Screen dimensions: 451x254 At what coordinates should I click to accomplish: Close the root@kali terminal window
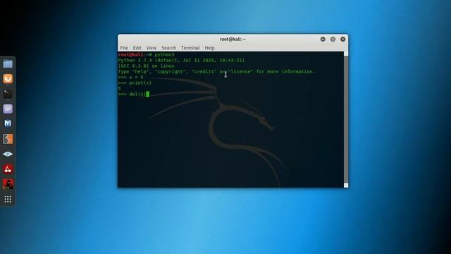[343, 40]
